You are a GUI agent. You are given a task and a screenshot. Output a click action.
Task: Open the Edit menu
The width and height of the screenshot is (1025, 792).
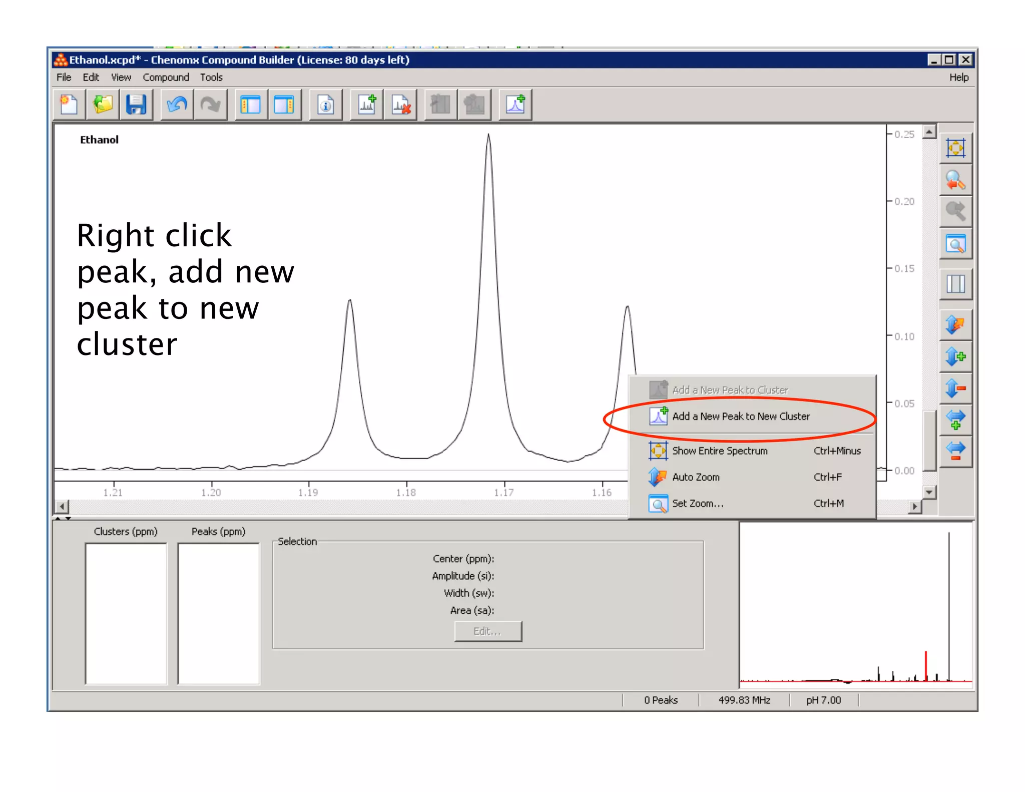(x=91, y=77)
